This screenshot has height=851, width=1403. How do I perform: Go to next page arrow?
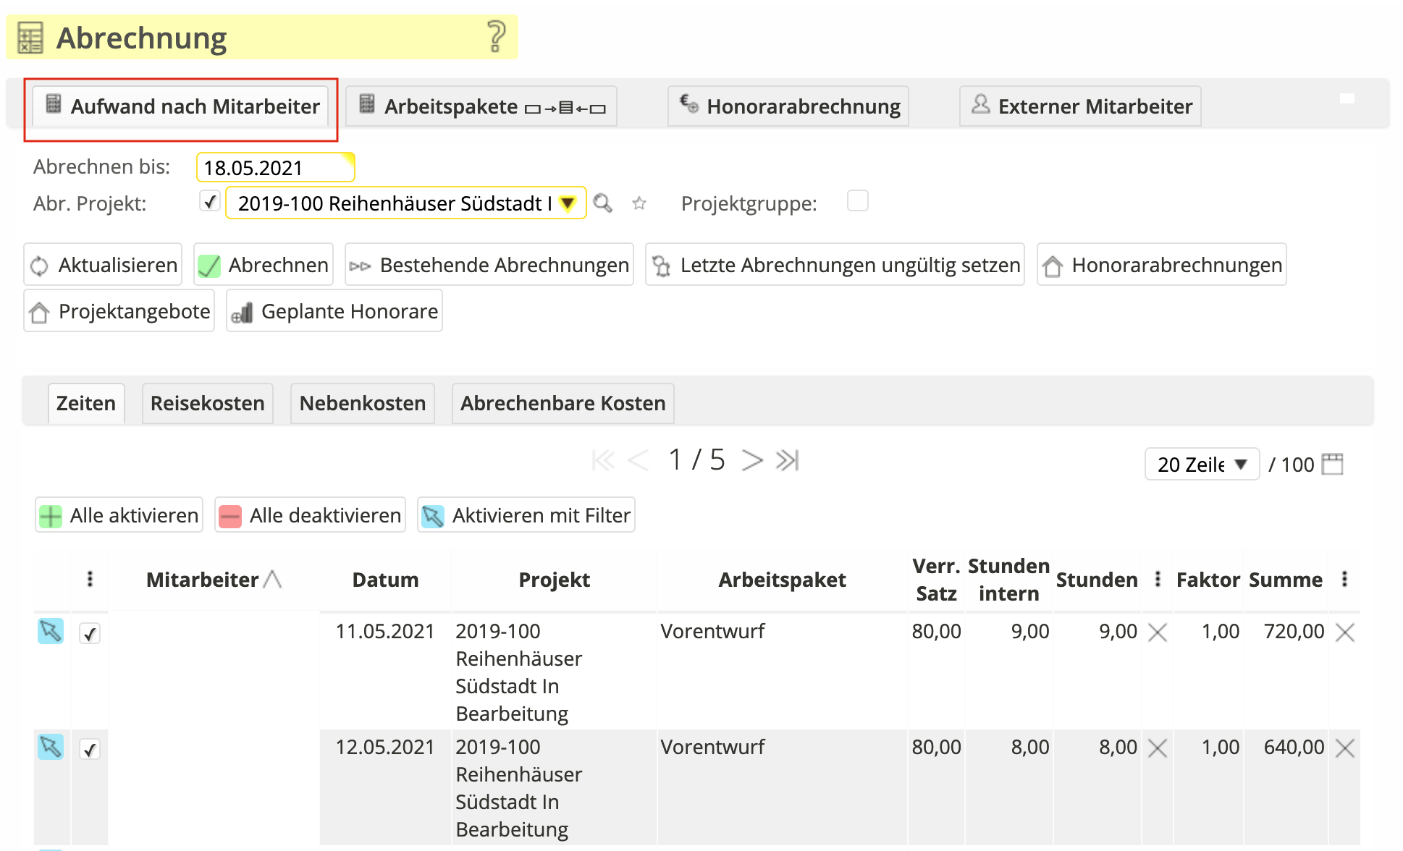[752, 460]
